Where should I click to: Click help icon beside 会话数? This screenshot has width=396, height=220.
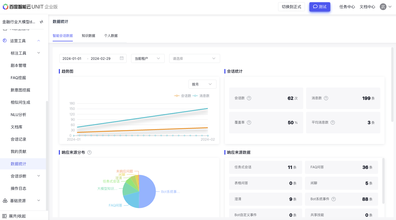tap(249, 98)
